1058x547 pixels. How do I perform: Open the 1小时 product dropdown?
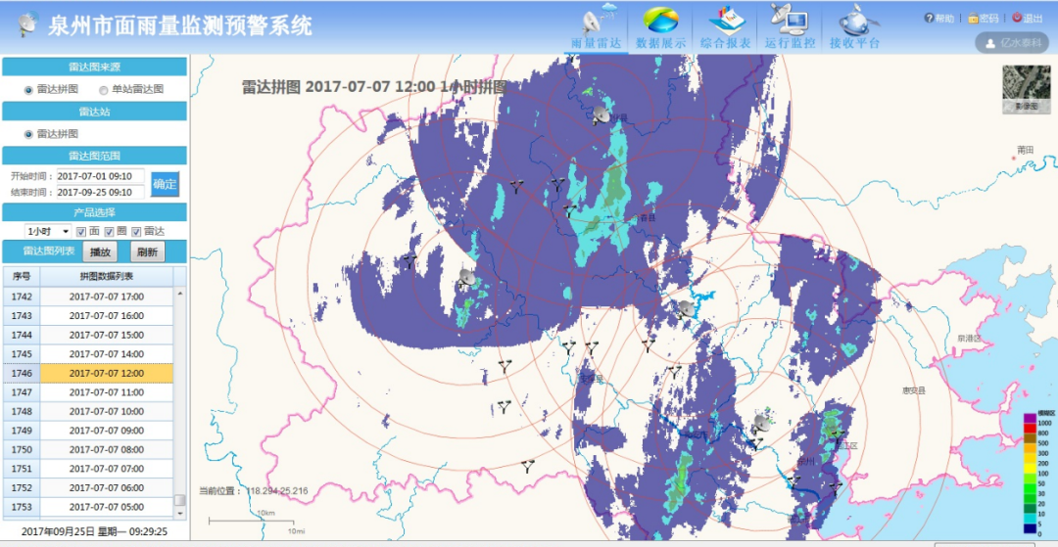(x=47, y=232)
